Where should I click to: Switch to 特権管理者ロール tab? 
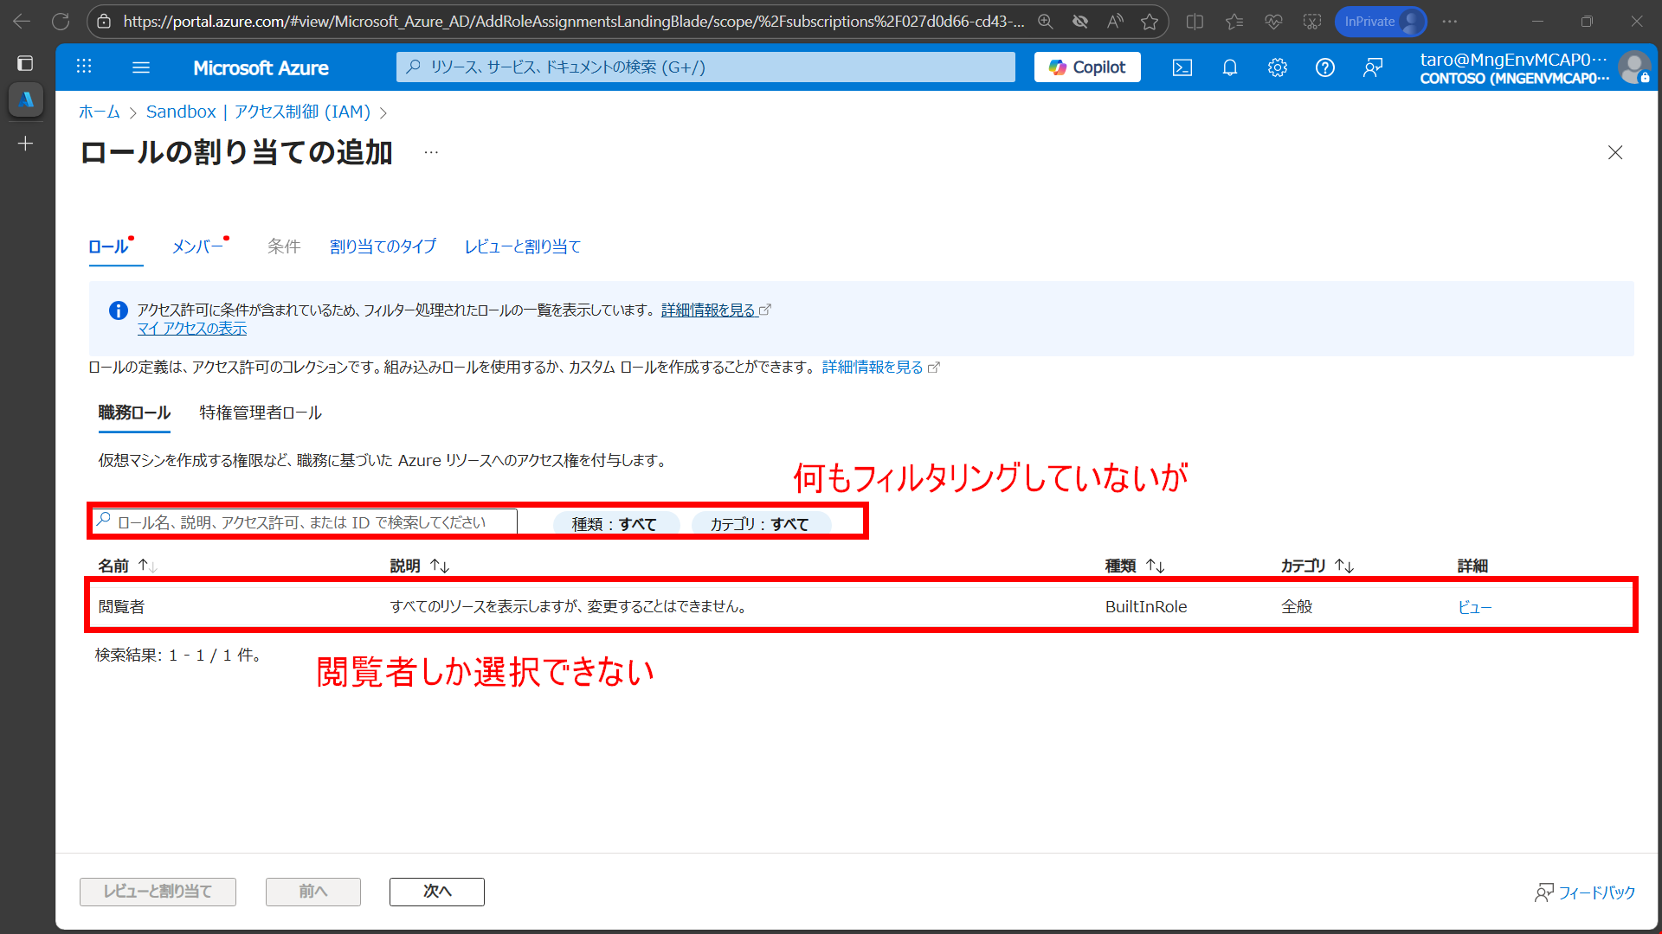point(260,413)
